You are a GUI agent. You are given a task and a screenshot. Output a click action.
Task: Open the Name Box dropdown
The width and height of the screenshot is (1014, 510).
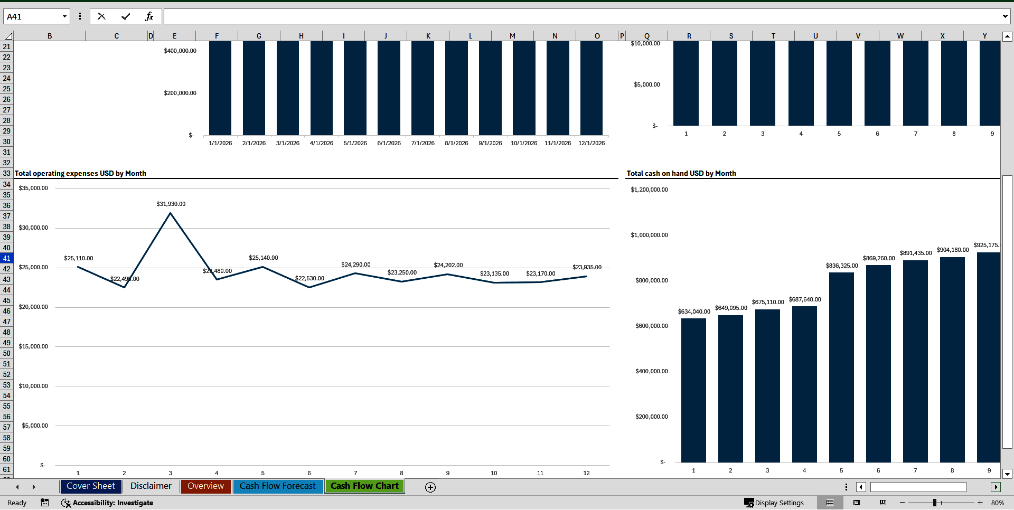(x=64, y=16)
